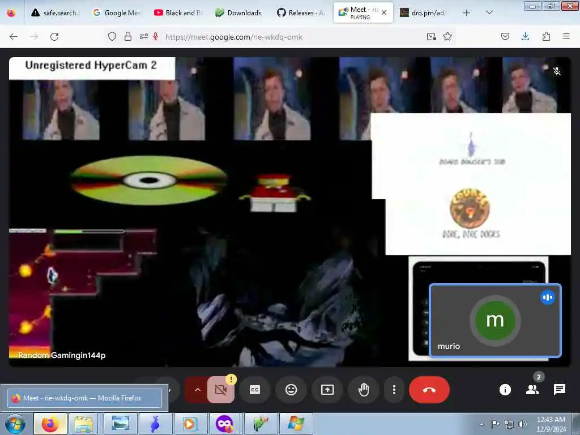The image size is (580, 435).
Task: Open the picture viewer taskbar icon
Action: (120, 424)
